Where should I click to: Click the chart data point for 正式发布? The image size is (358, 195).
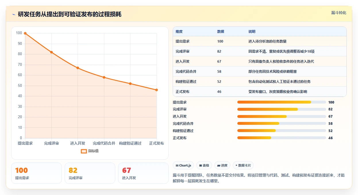157,90
